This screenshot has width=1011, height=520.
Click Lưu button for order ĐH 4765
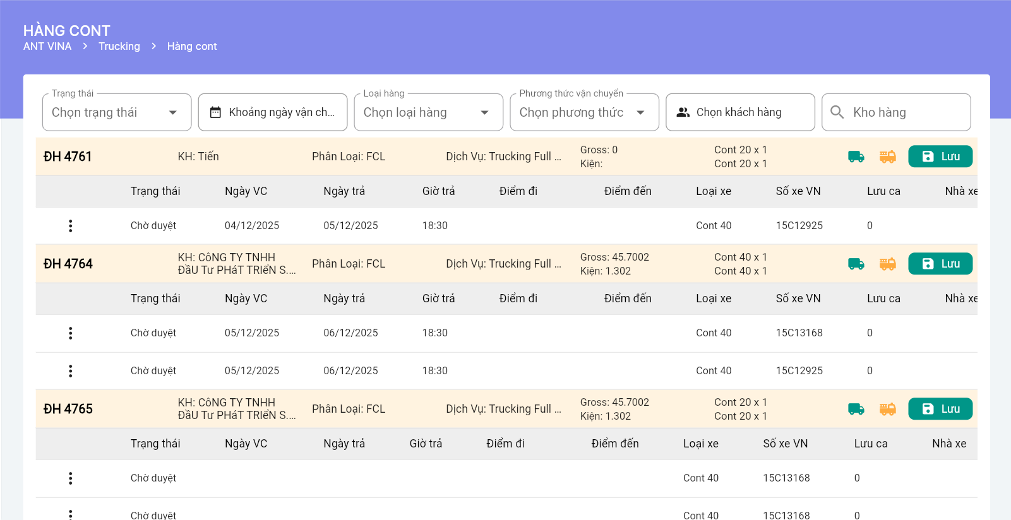coord(940,409)
